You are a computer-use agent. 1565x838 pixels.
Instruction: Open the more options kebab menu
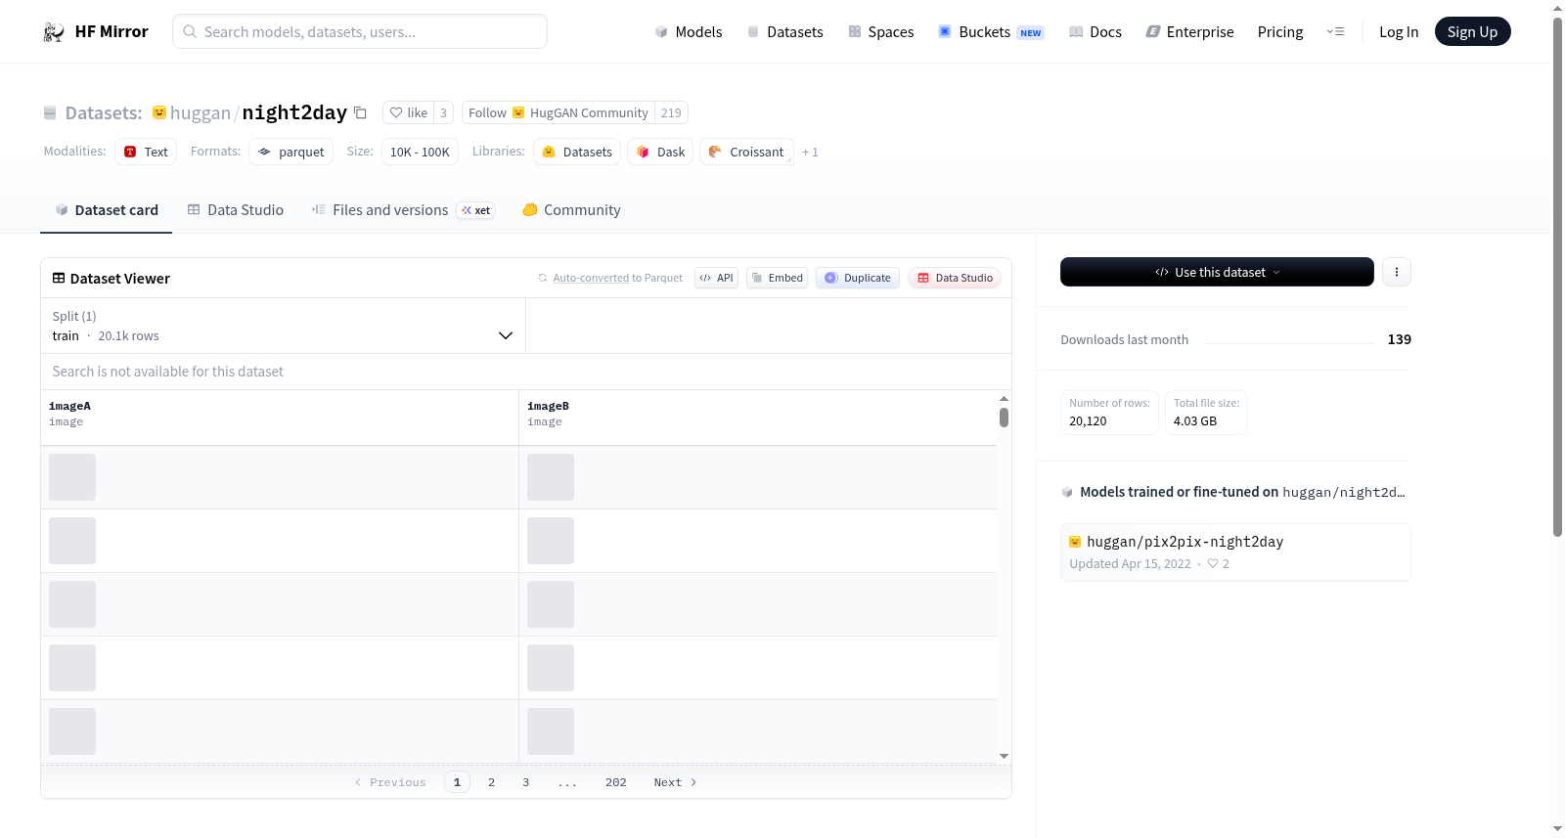pos(1397,272)
